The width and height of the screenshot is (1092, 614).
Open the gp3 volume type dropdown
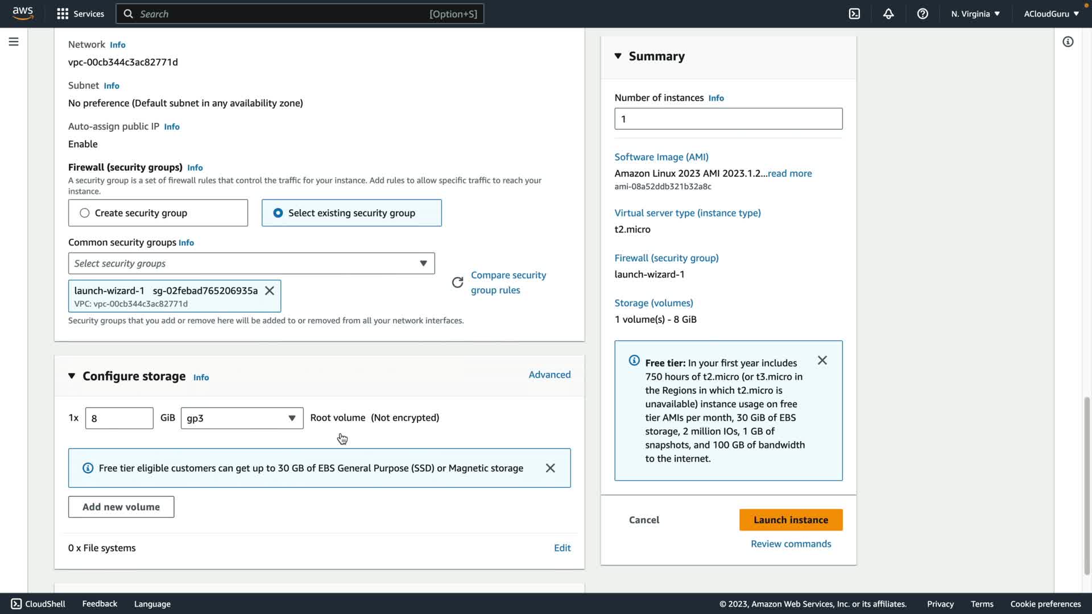pyautogui.click(x=242, y=418)
